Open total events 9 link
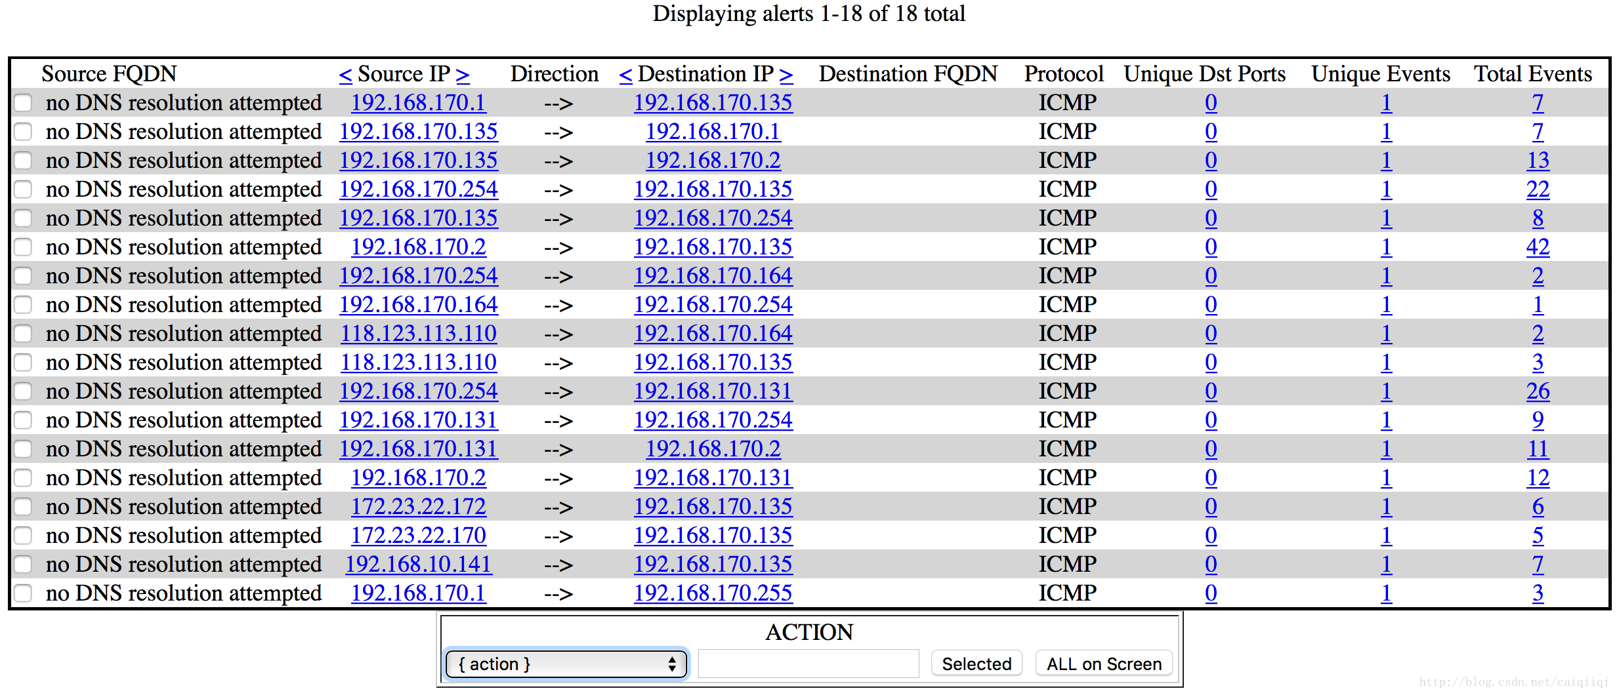Image resolution: width=1617 pixels, height=695 pixels. point(1538,420)
